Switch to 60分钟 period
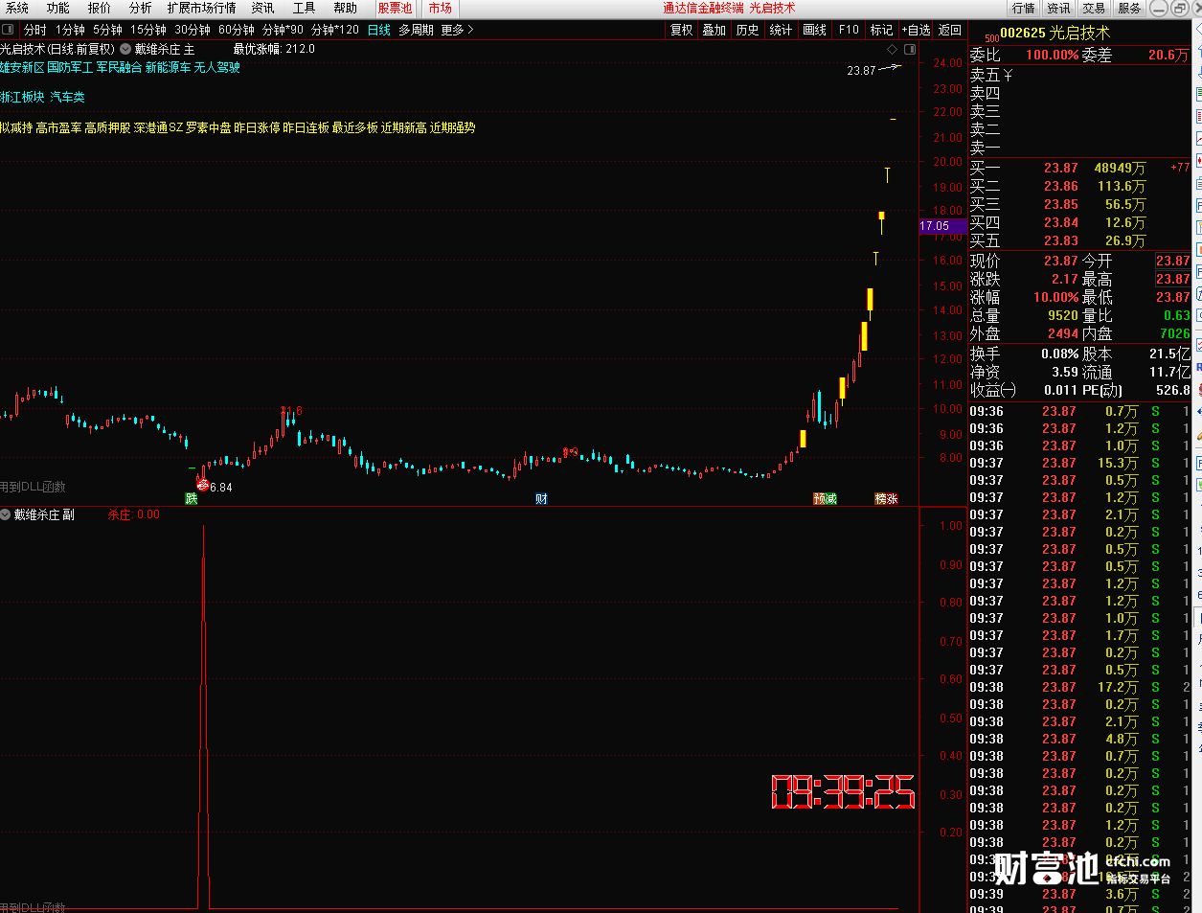The height and width of the screenshot is (913, 1202). click(237, 30)
